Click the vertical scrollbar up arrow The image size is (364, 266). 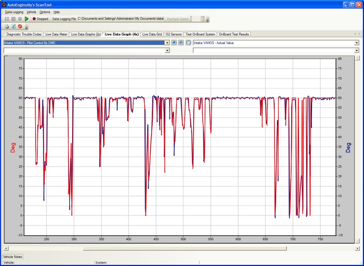[x=358, y=58]
